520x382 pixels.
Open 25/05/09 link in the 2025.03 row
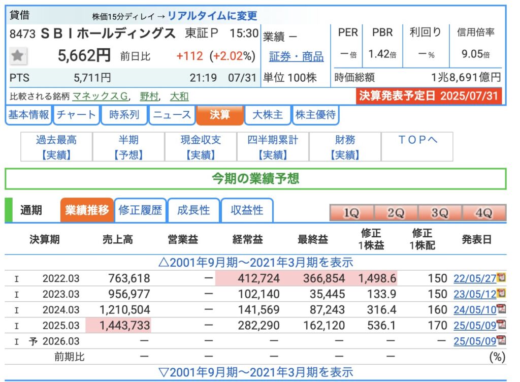475,325
